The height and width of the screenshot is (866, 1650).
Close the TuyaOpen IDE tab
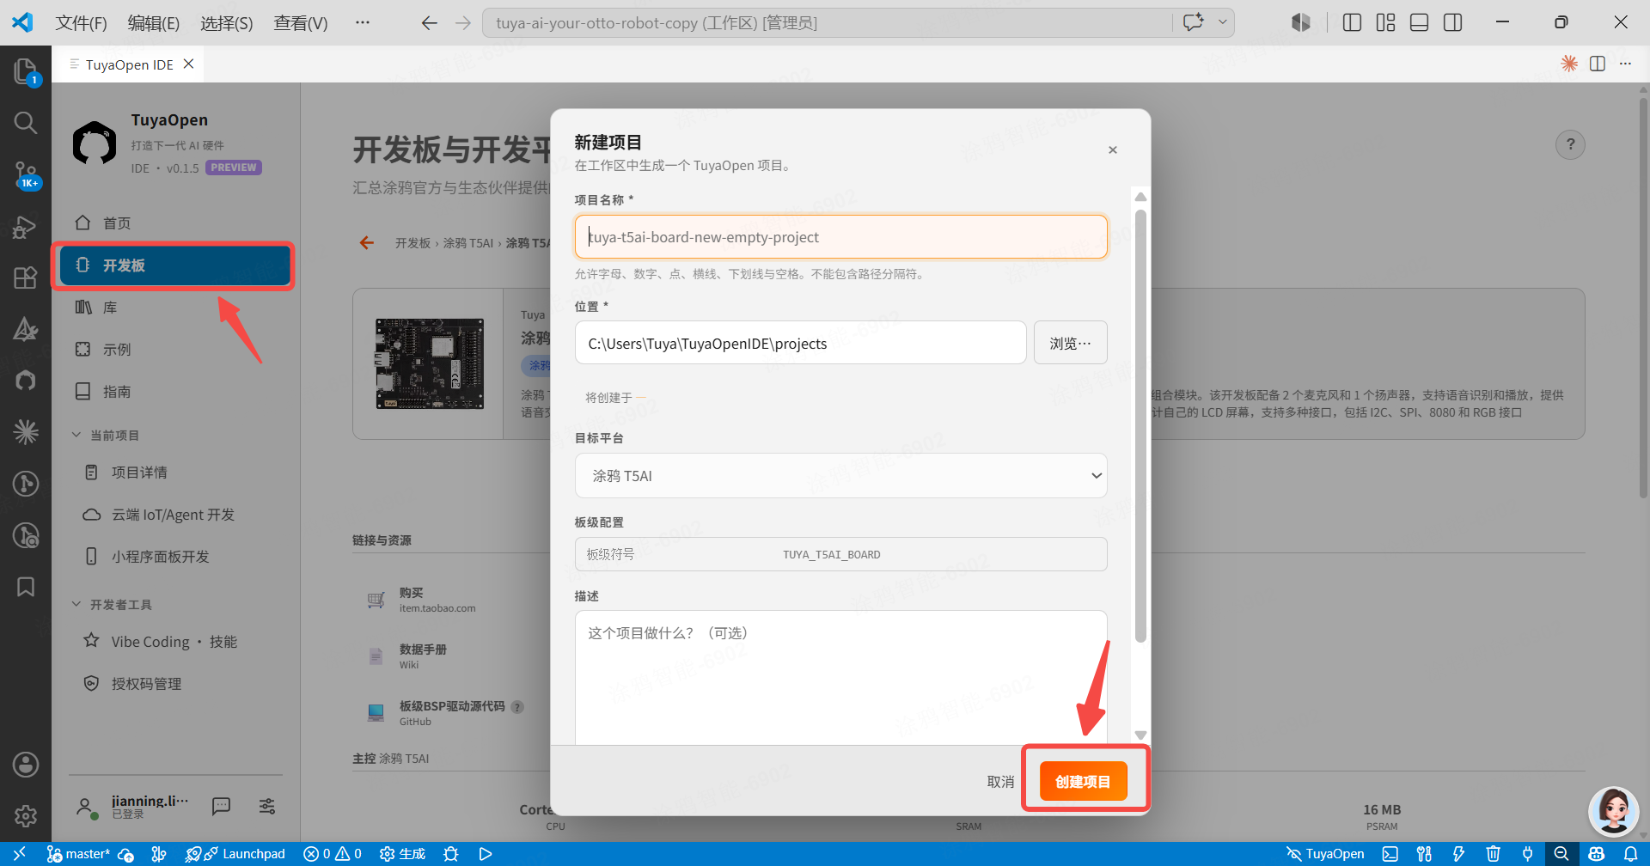(x=189, y=64)
